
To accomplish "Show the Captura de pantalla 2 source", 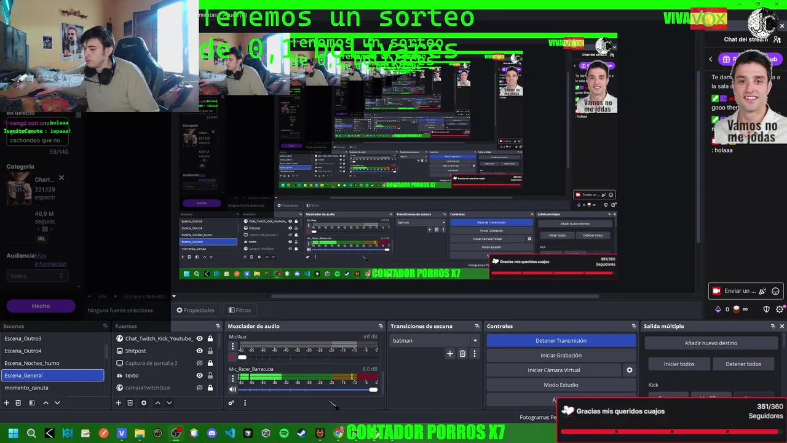I will coord(199,363).
